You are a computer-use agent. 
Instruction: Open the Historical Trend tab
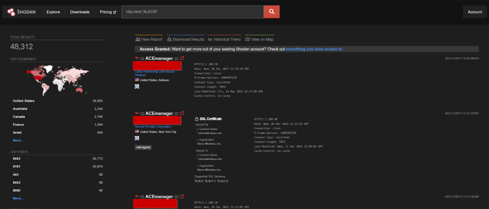click(224, 40)
